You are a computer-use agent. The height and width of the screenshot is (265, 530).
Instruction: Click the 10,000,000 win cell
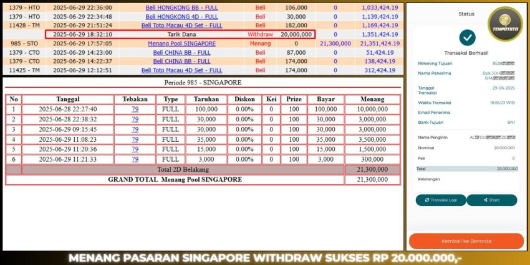(x=372, y=109)
